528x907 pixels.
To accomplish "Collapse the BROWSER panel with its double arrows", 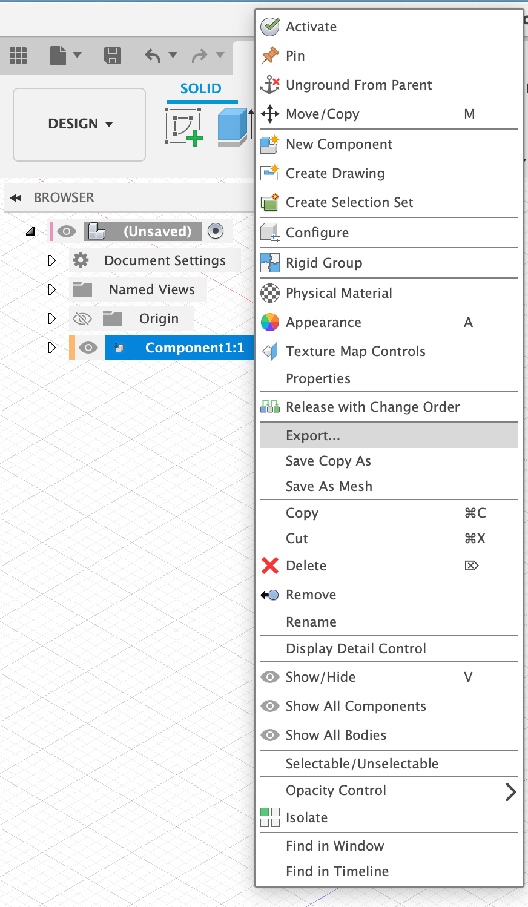I will [x=15, y=197].
